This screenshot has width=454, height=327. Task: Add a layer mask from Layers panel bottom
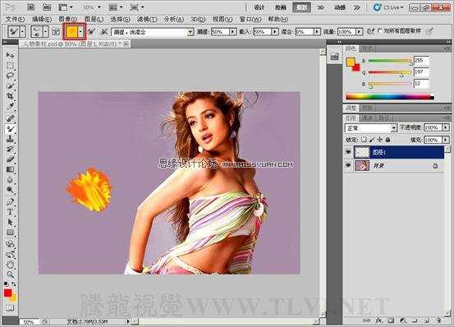391,320
